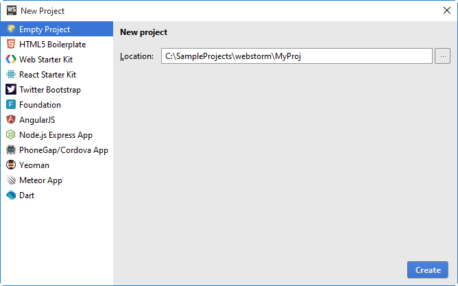The width and height of the screenshot is (458, 286).
Task: Click the PhoneGap/Cordova robot icon
Action: [11, 150]
